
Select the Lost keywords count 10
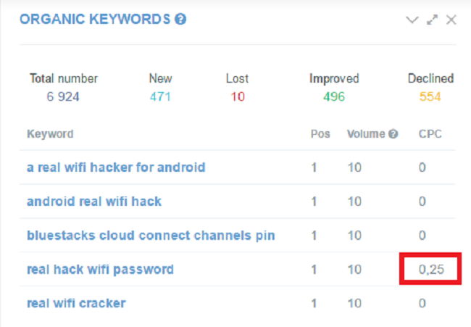[238, 96]
